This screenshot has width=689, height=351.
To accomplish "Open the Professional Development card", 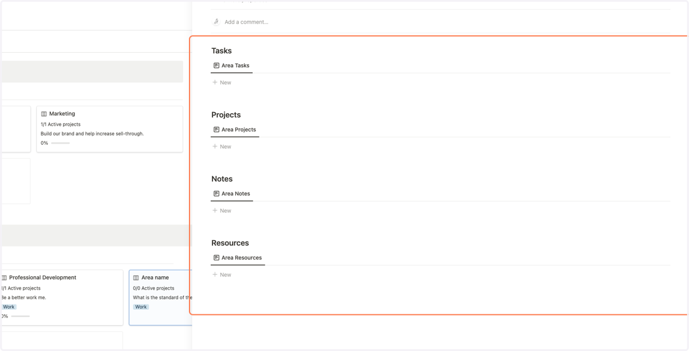I will 61,298.
